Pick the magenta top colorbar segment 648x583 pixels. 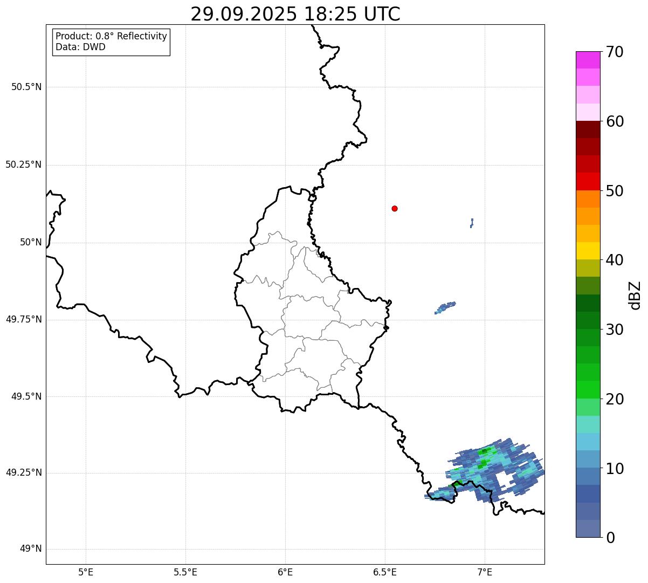(x=588, y=60)
